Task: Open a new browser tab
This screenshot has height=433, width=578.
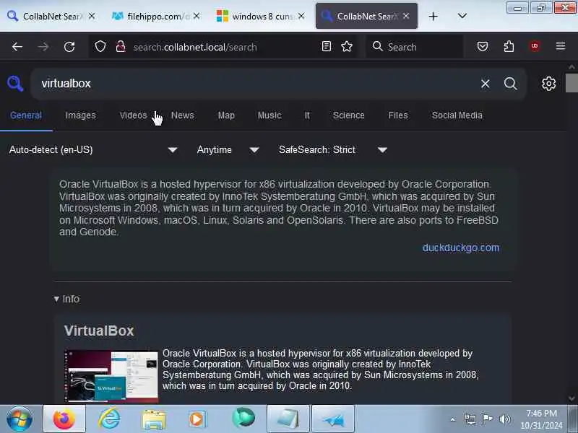Action: click(x=433, y=16)
